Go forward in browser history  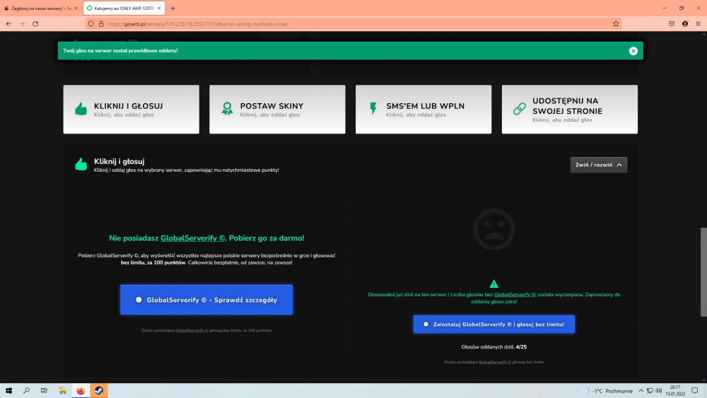[22, 24]
